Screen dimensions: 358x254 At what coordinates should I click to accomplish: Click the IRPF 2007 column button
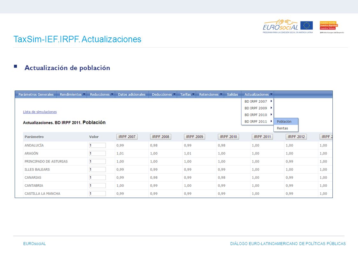coord(127,137)
